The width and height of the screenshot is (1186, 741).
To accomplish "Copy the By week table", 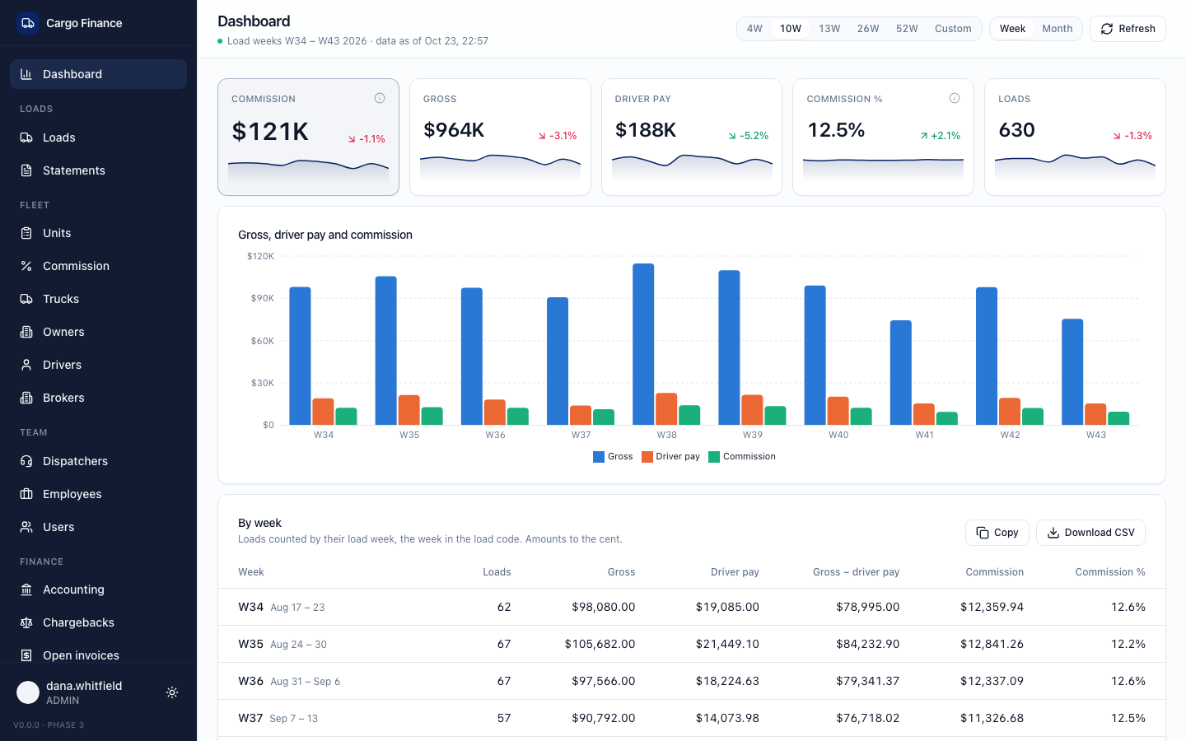I will pyautogui.click(x=997, y=533).
